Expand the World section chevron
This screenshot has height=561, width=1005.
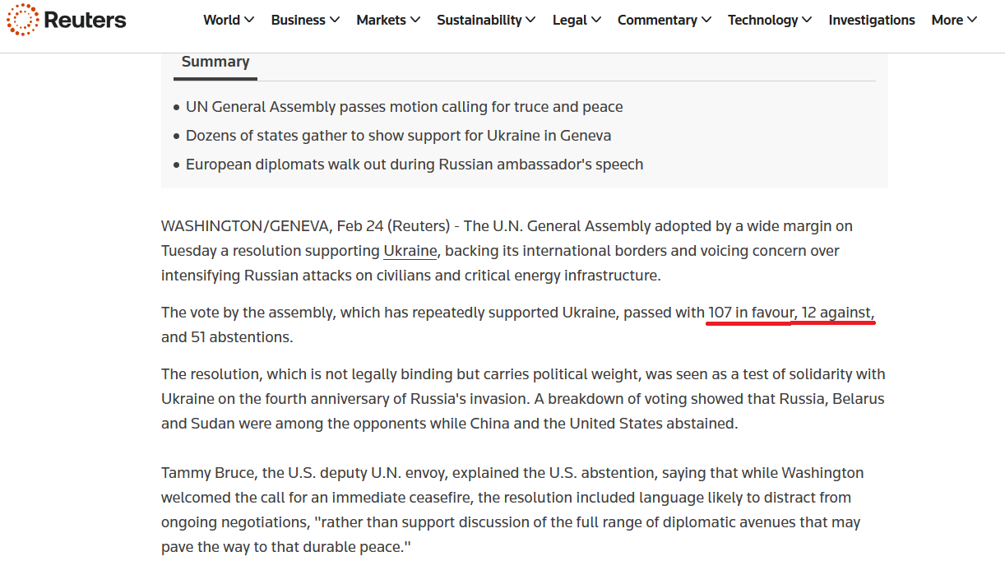point(249,20)
